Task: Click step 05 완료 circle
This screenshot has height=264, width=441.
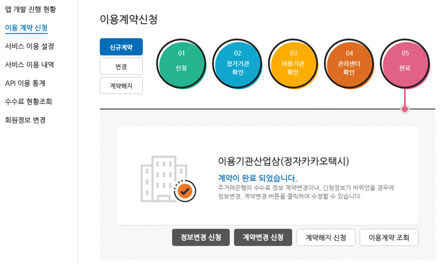Action: 405,64
